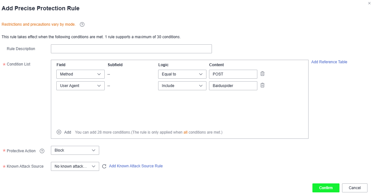Click the POST content input field

(233, 74)
